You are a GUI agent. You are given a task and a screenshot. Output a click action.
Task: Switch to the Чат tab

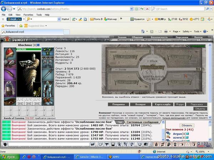point(120,122)
